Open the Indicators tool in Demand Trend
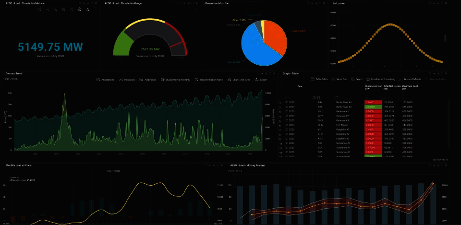The image size is (461, 225). tap(127, 80)
